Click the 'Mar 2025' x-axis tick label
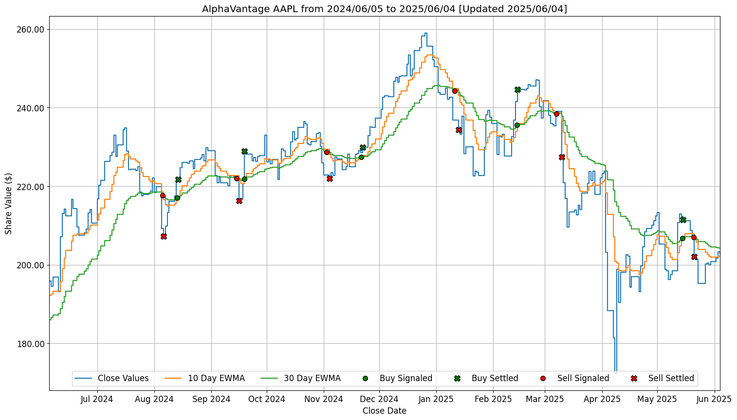The height and width of the screenshot is (420, 737). pos(545,399)
